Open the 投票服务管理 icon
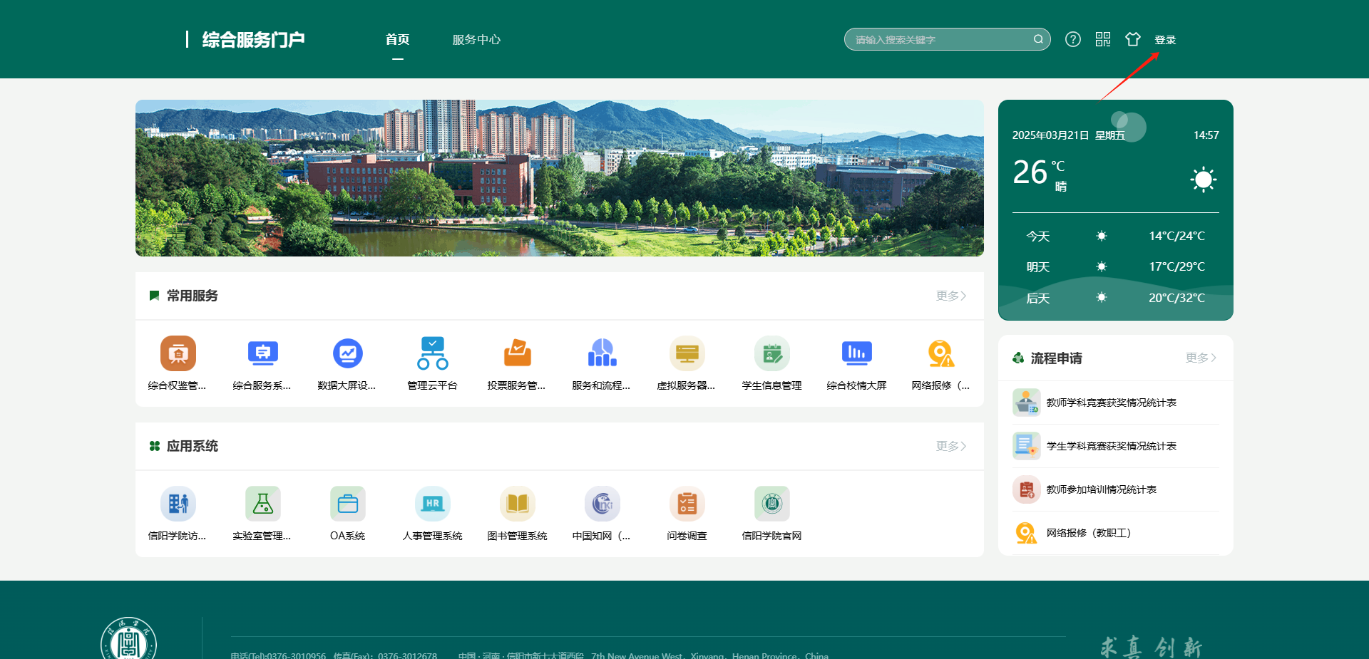The height and width of the screenshot is (659, 1369). (x=517, y=353)
